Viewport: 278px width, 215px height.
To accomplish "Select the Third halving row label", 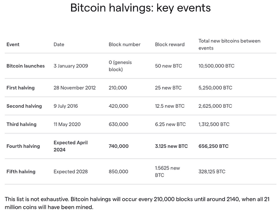I will pos(21,124).
